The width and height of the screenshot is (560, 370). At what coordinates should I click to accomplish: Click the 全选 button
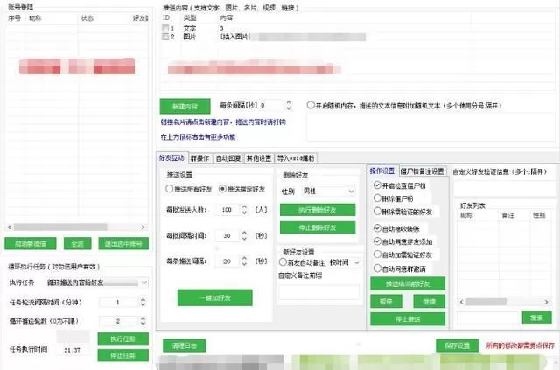(78, 244)
